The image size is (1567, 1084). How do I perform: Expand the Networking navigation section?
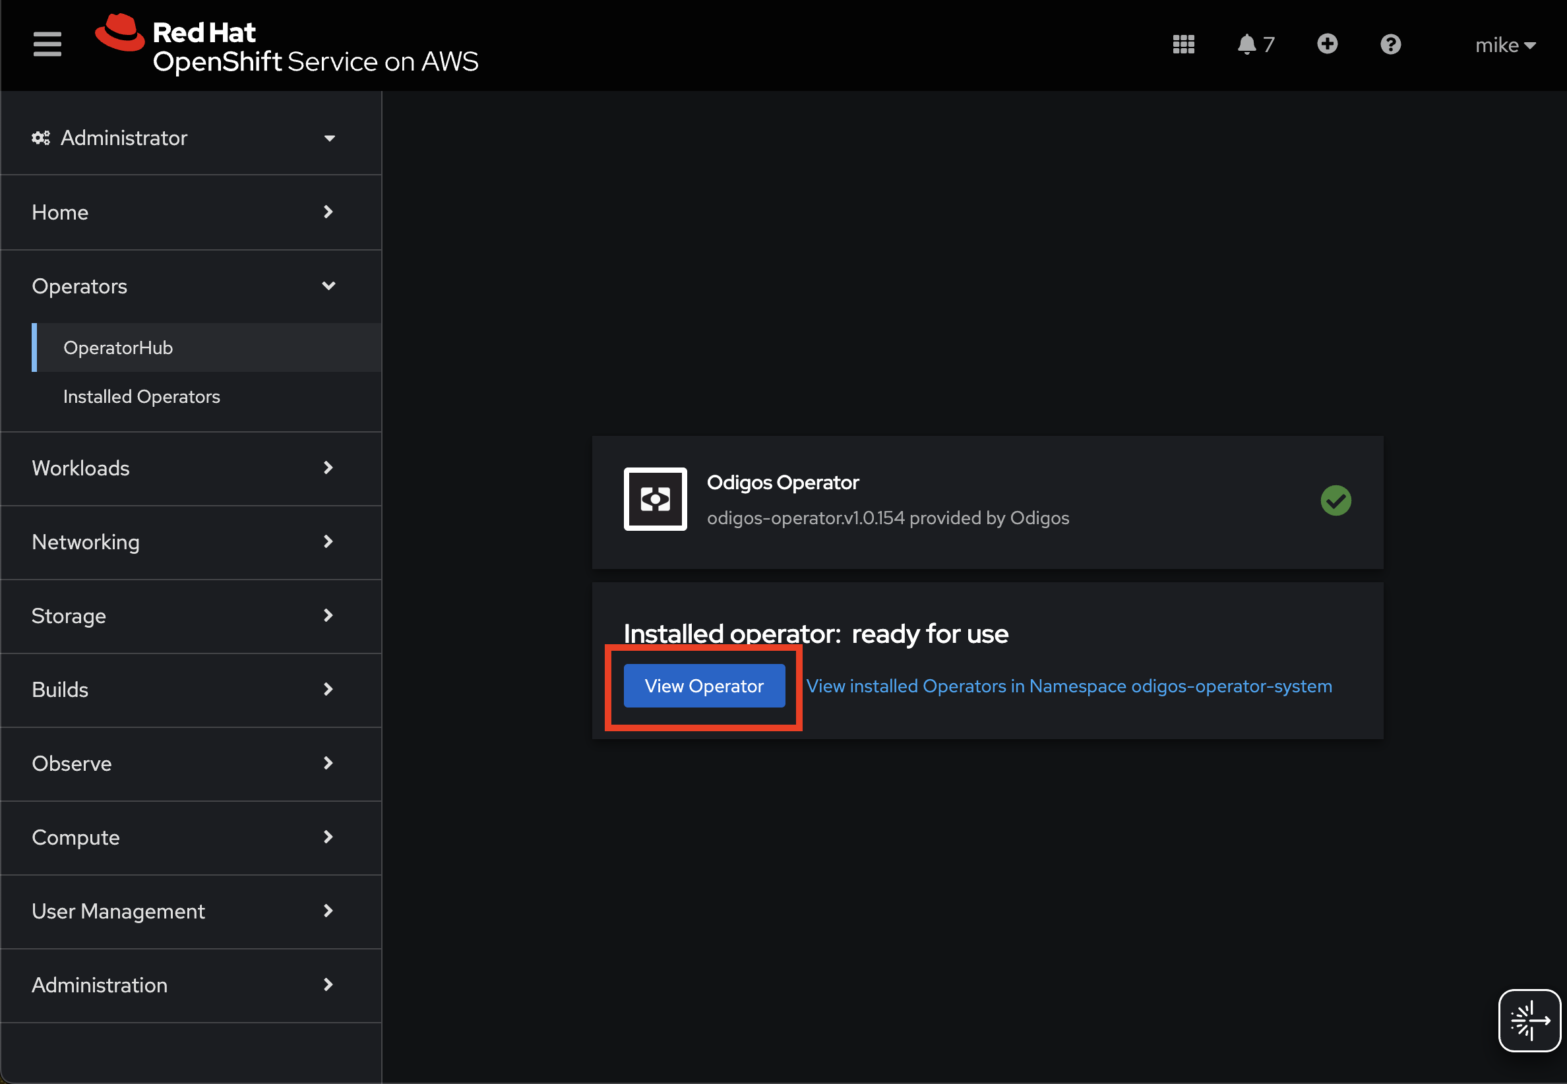point(183,542)
